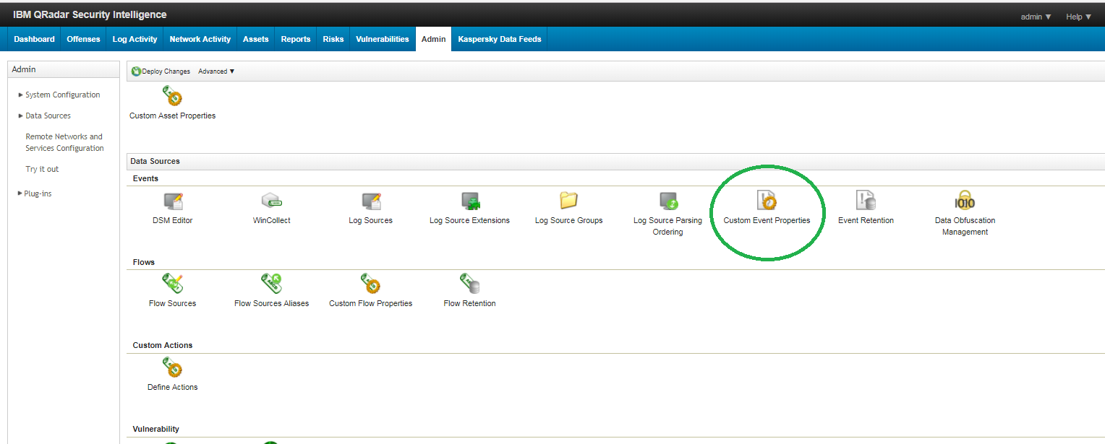The image size is (1105, 444).
Task: Switch to the Offenses tab
Action: click(82, 39)
